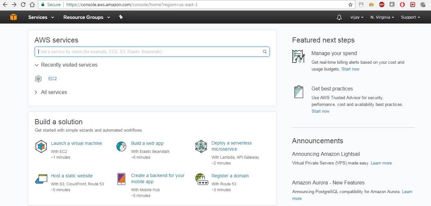This screenshot has width=431, height=206.
Task: Click the Adblock Plus ABP extension icon
Action: 382,5
